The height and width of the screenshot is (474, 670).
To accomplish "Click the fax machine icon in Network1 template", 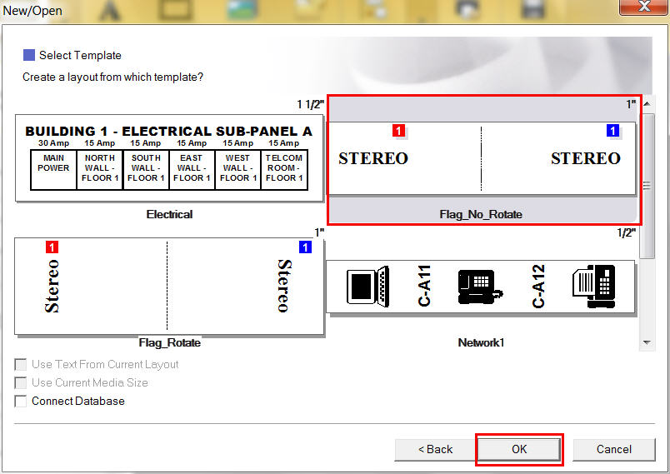I will click(594, 286).
